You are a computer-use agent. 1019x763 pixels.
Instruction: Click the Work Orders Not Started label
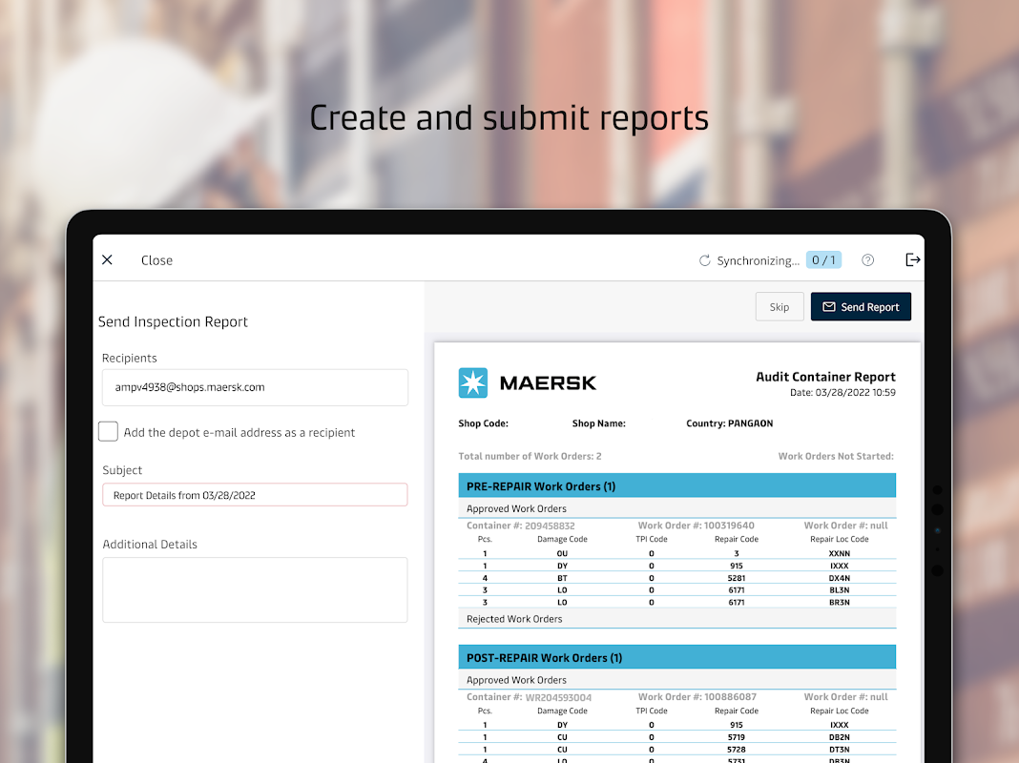pos(836,457)
